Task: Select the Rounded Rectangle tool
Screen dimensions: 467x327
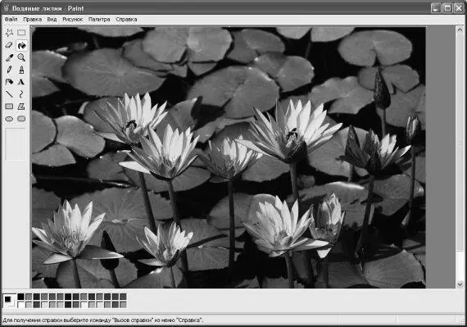Action: click(x=21, y=119)
